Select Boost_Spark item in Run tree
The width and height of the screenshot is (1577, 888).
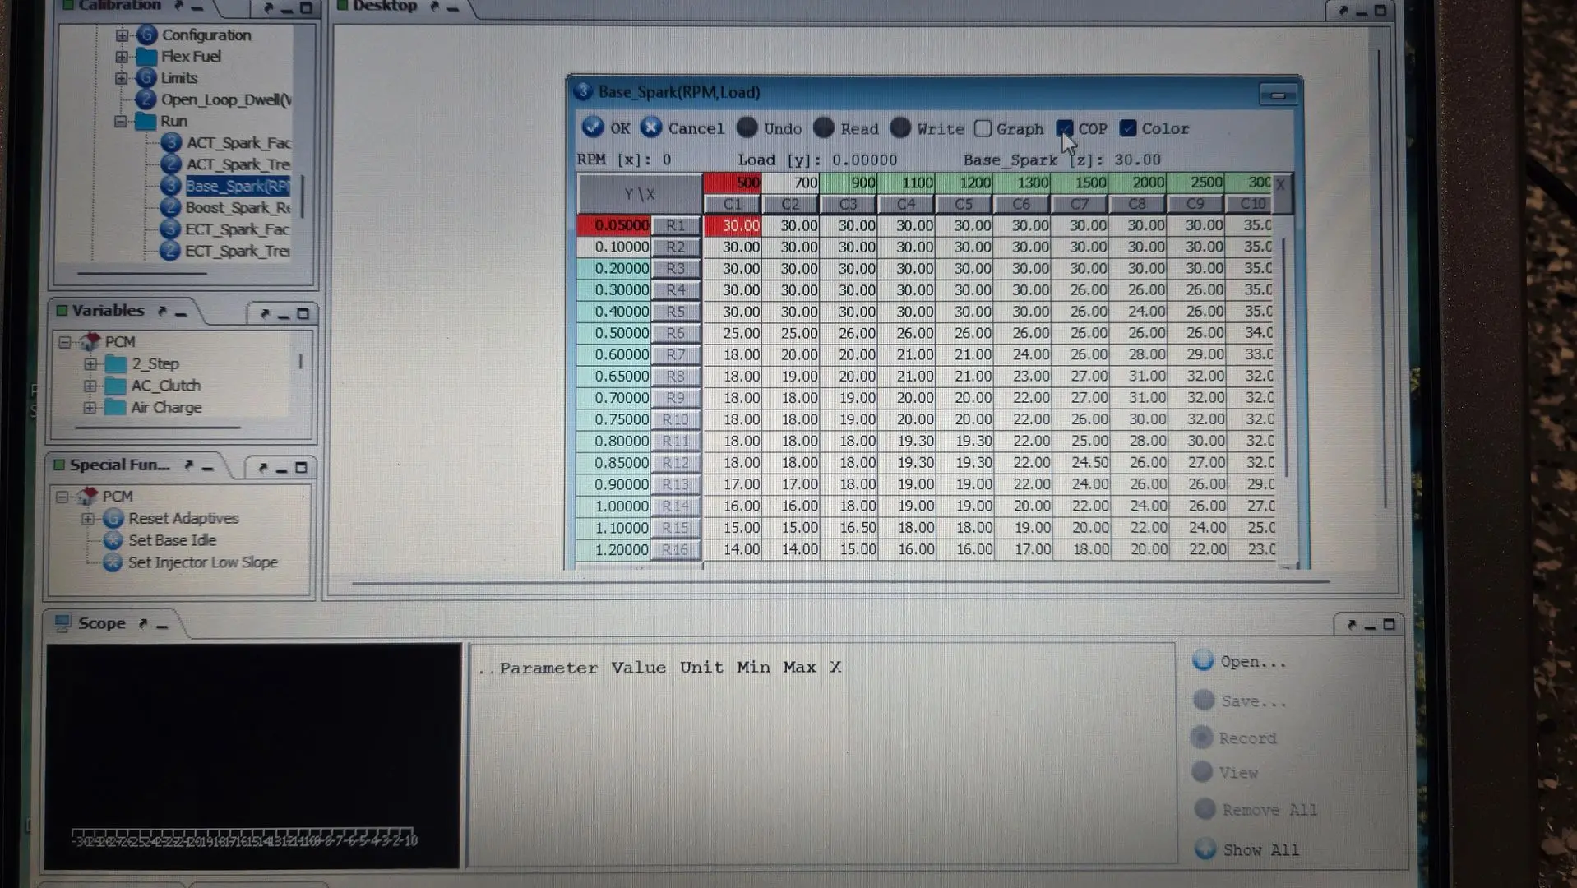tap(238, 208)
